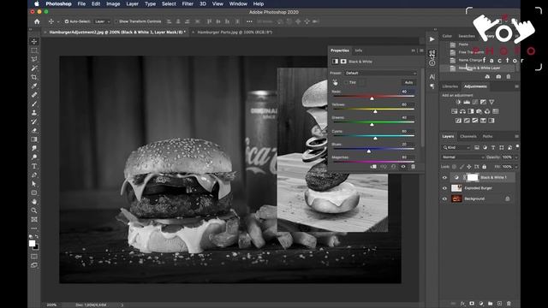Switch to the Info tab
Image resolution: width=548 pixels, height=308 pixels.
(x=359, y=50)
